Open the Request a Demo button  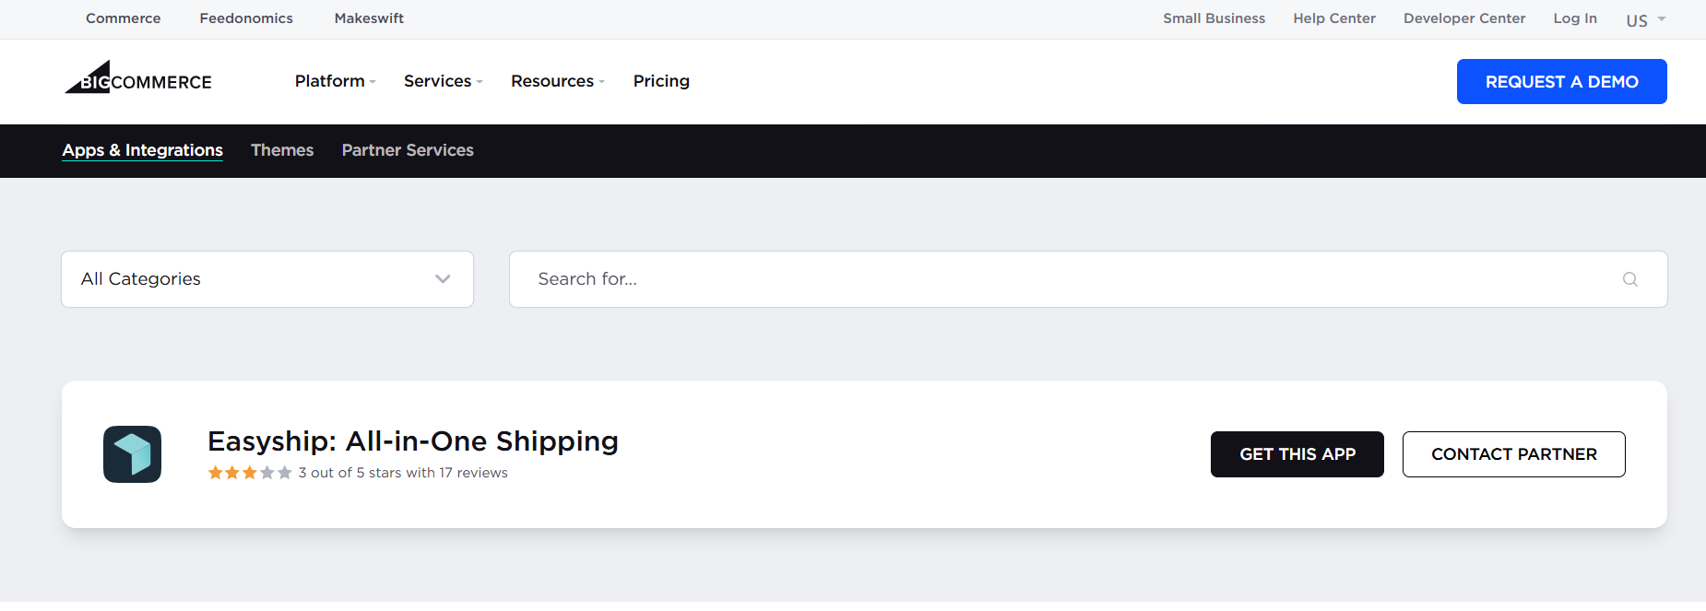[x=1561, y=81]
